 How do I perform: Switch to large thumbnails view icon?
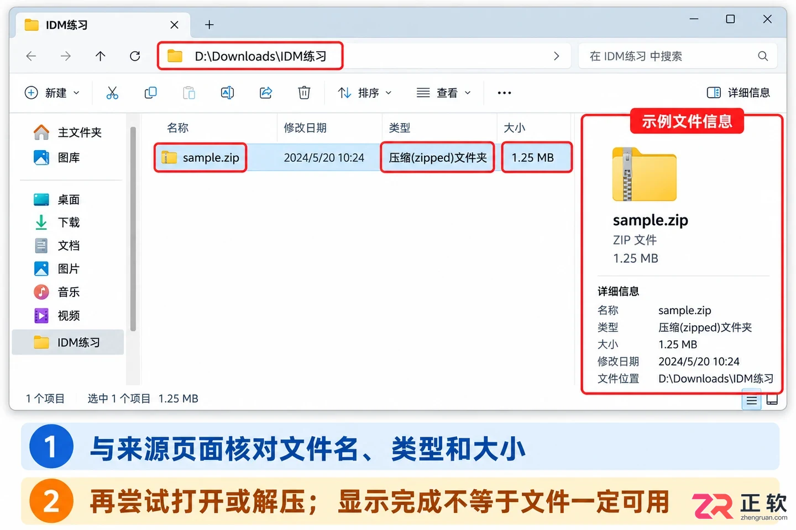pos(772,399)
